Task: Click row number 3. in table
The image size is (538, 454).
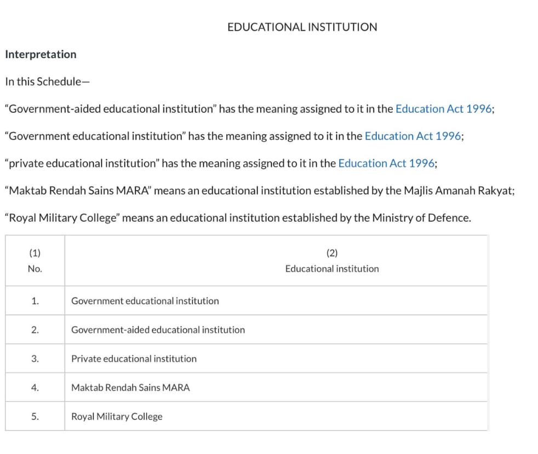Action: 35,359
